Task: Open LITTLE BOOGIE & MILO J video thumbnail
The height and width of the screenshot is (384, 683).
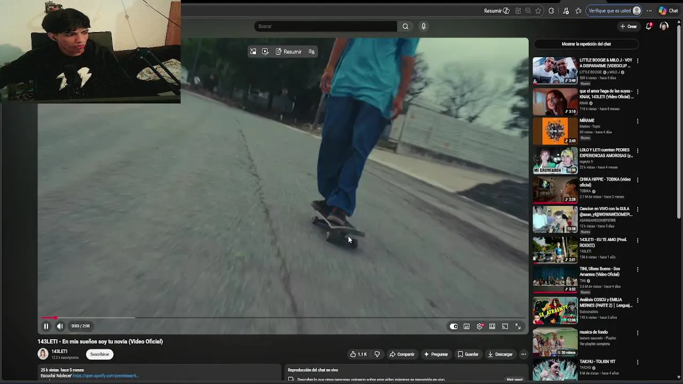Action: tap(555, 70)
